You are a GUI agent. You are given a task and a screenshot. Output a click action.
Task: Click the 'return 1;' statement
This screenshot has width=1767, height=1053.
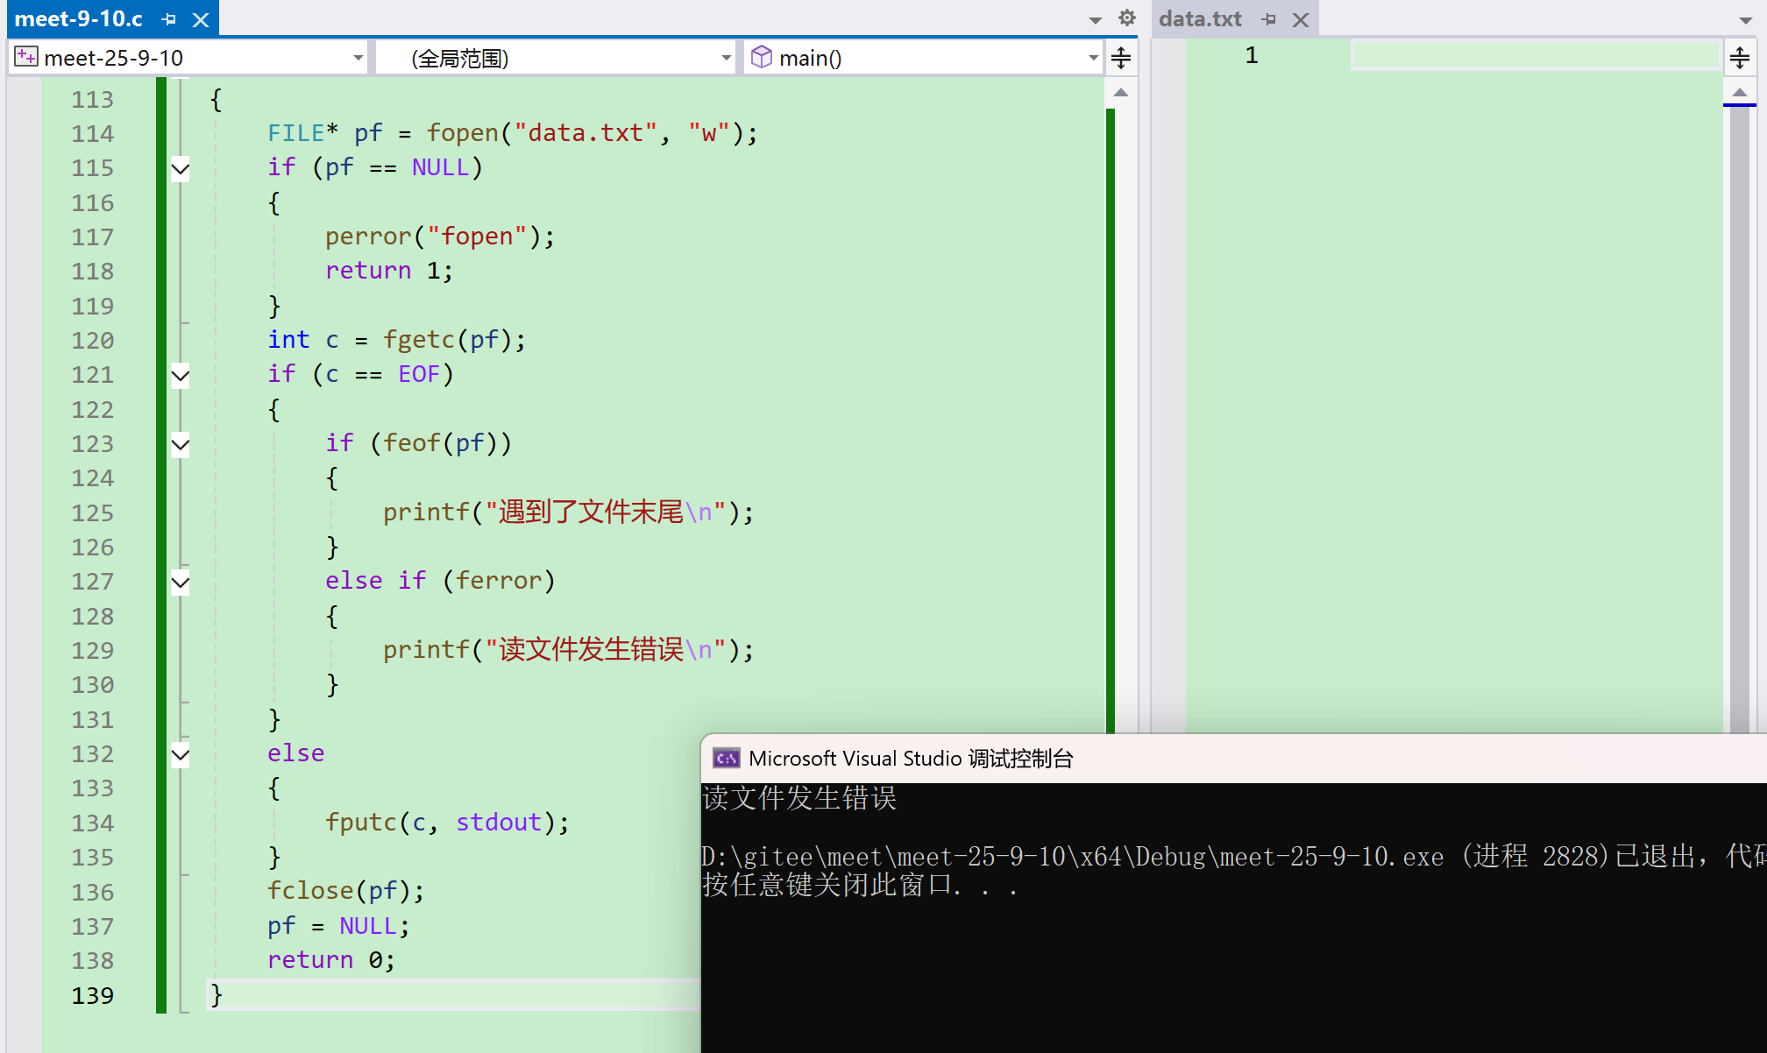[389, 271]
